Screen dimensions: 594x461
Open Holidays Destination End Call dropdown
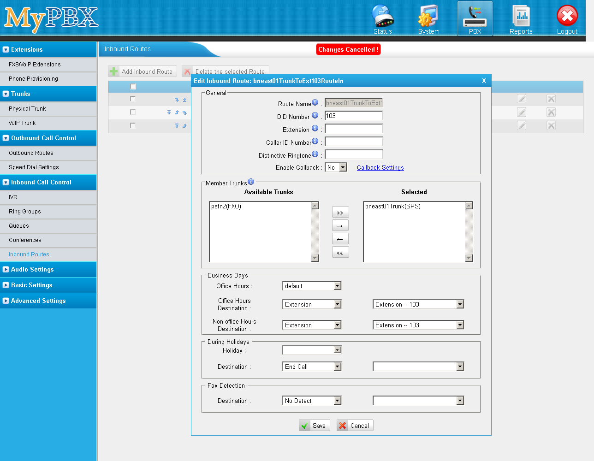(312, 366)
